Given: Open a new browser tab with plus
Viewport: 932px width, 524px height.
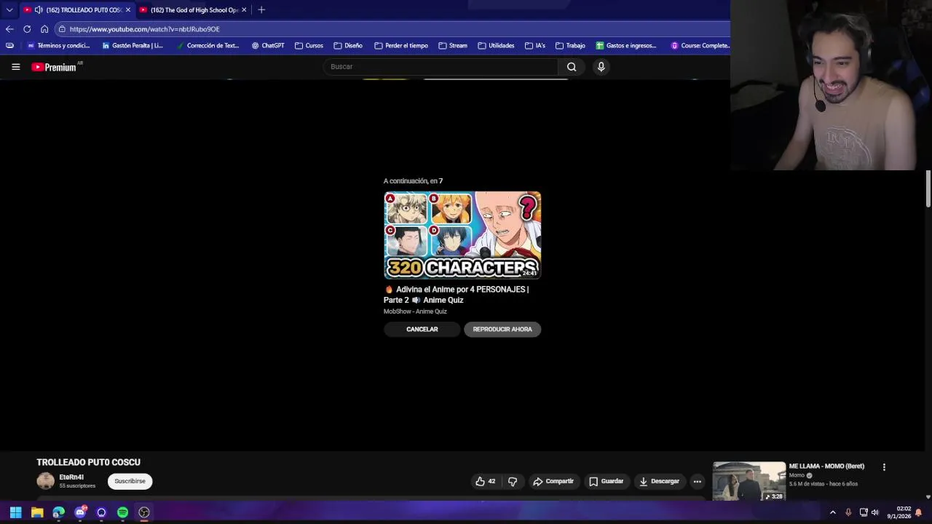Looking at the screenshot, I should [x=261, y=9].
